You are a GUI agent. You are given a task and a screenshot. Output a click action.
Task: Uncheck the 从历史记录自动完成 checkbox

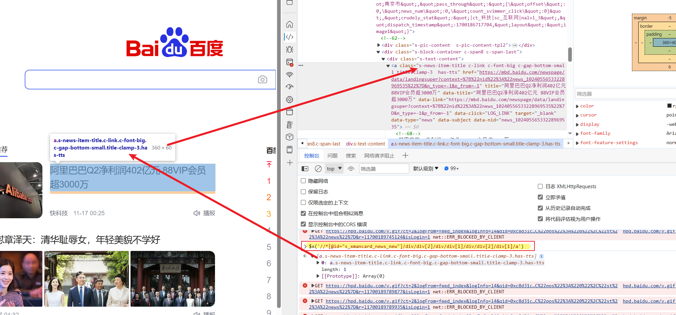click(x=540, y=208)
